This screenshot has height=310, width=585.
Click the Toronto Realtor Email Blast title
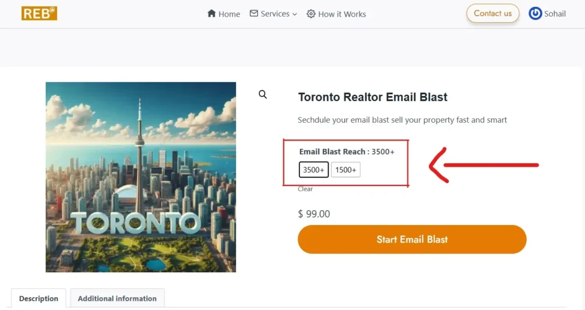(372, 97)
